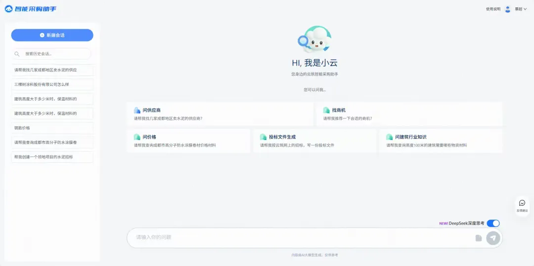Click the 智能采购助手 logo icon
The image size is (534, 266).
click(x=8, y=8)
